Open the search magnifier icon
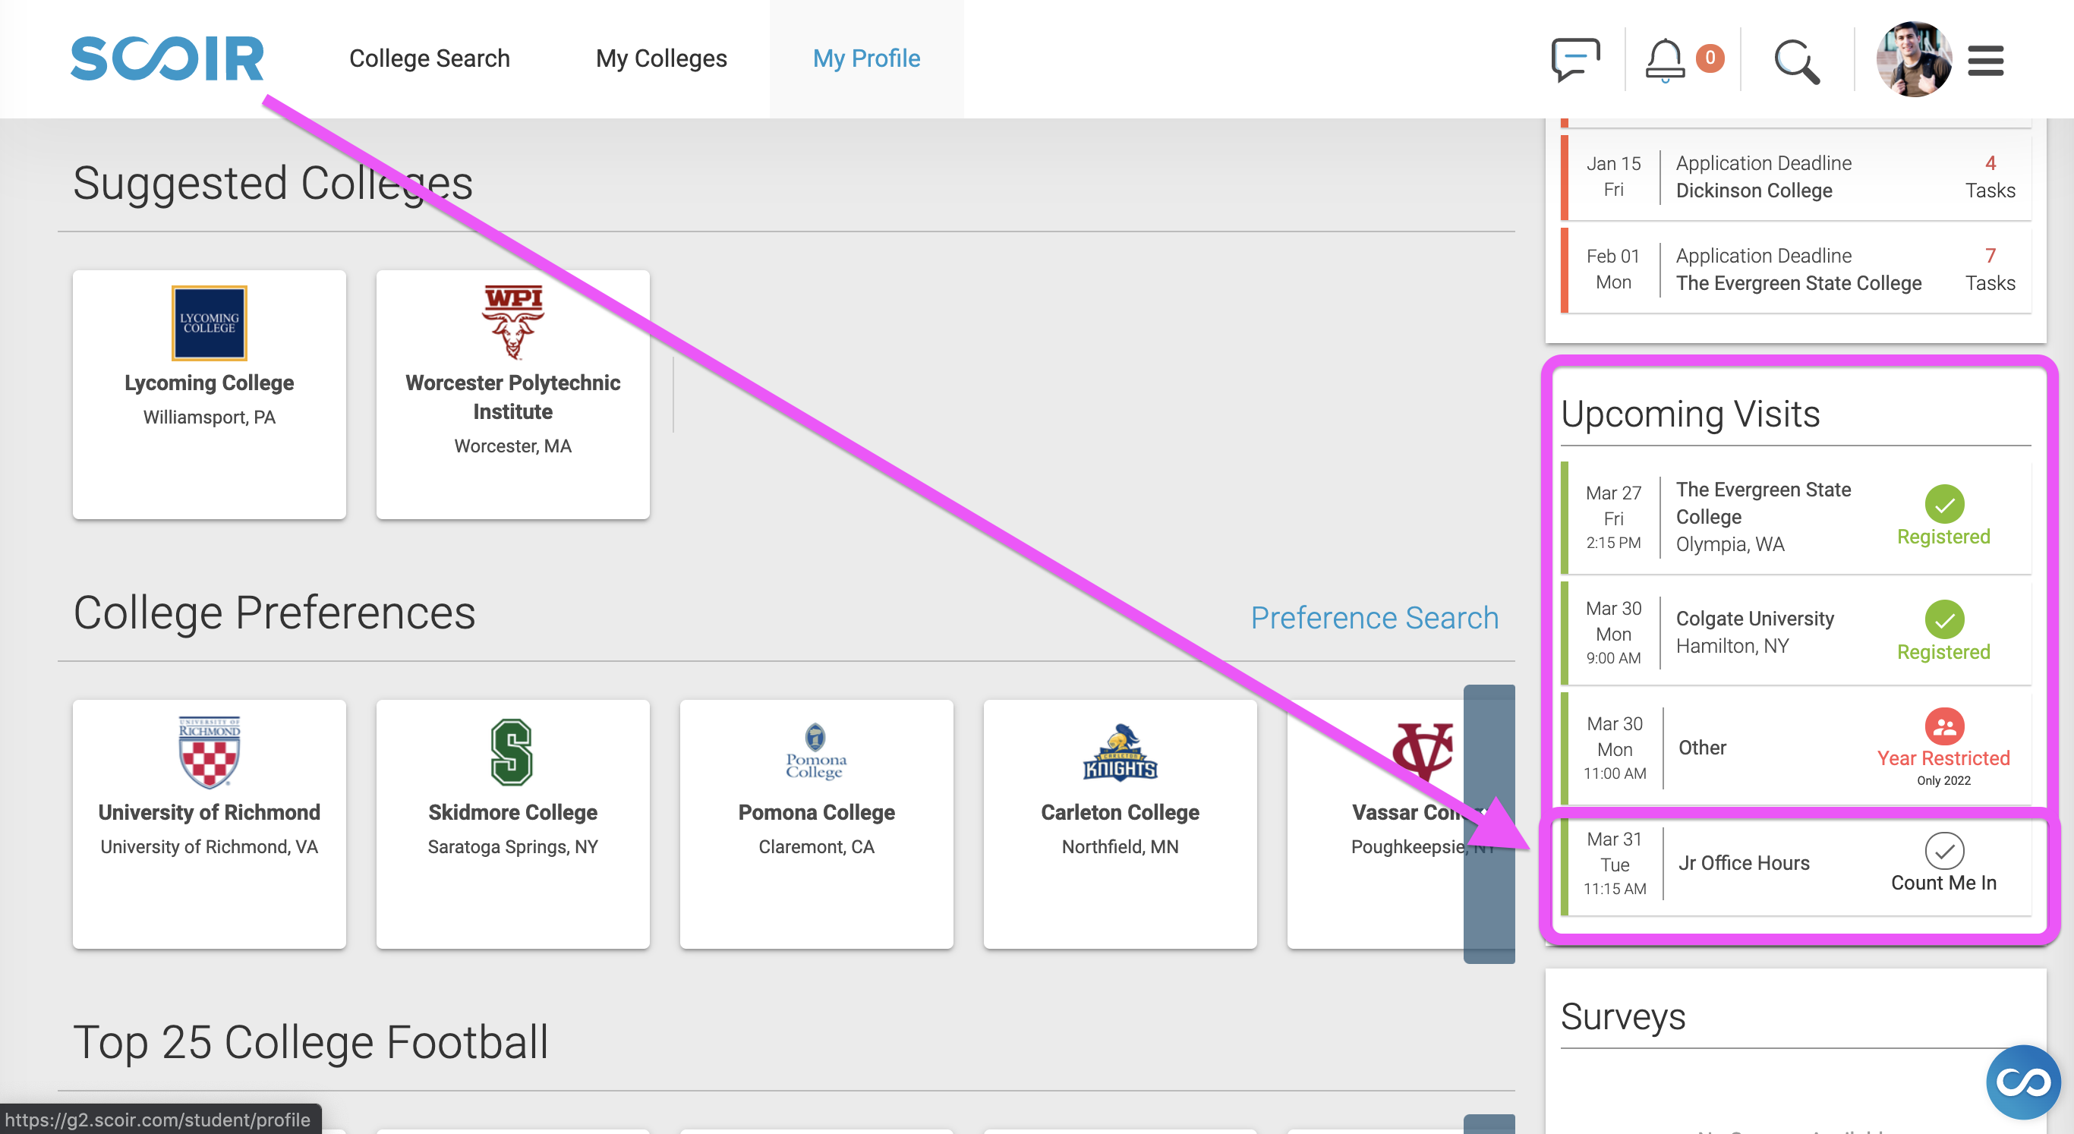The image size is (2074, 1134). pyautogui.click(x=1796, y=61)
